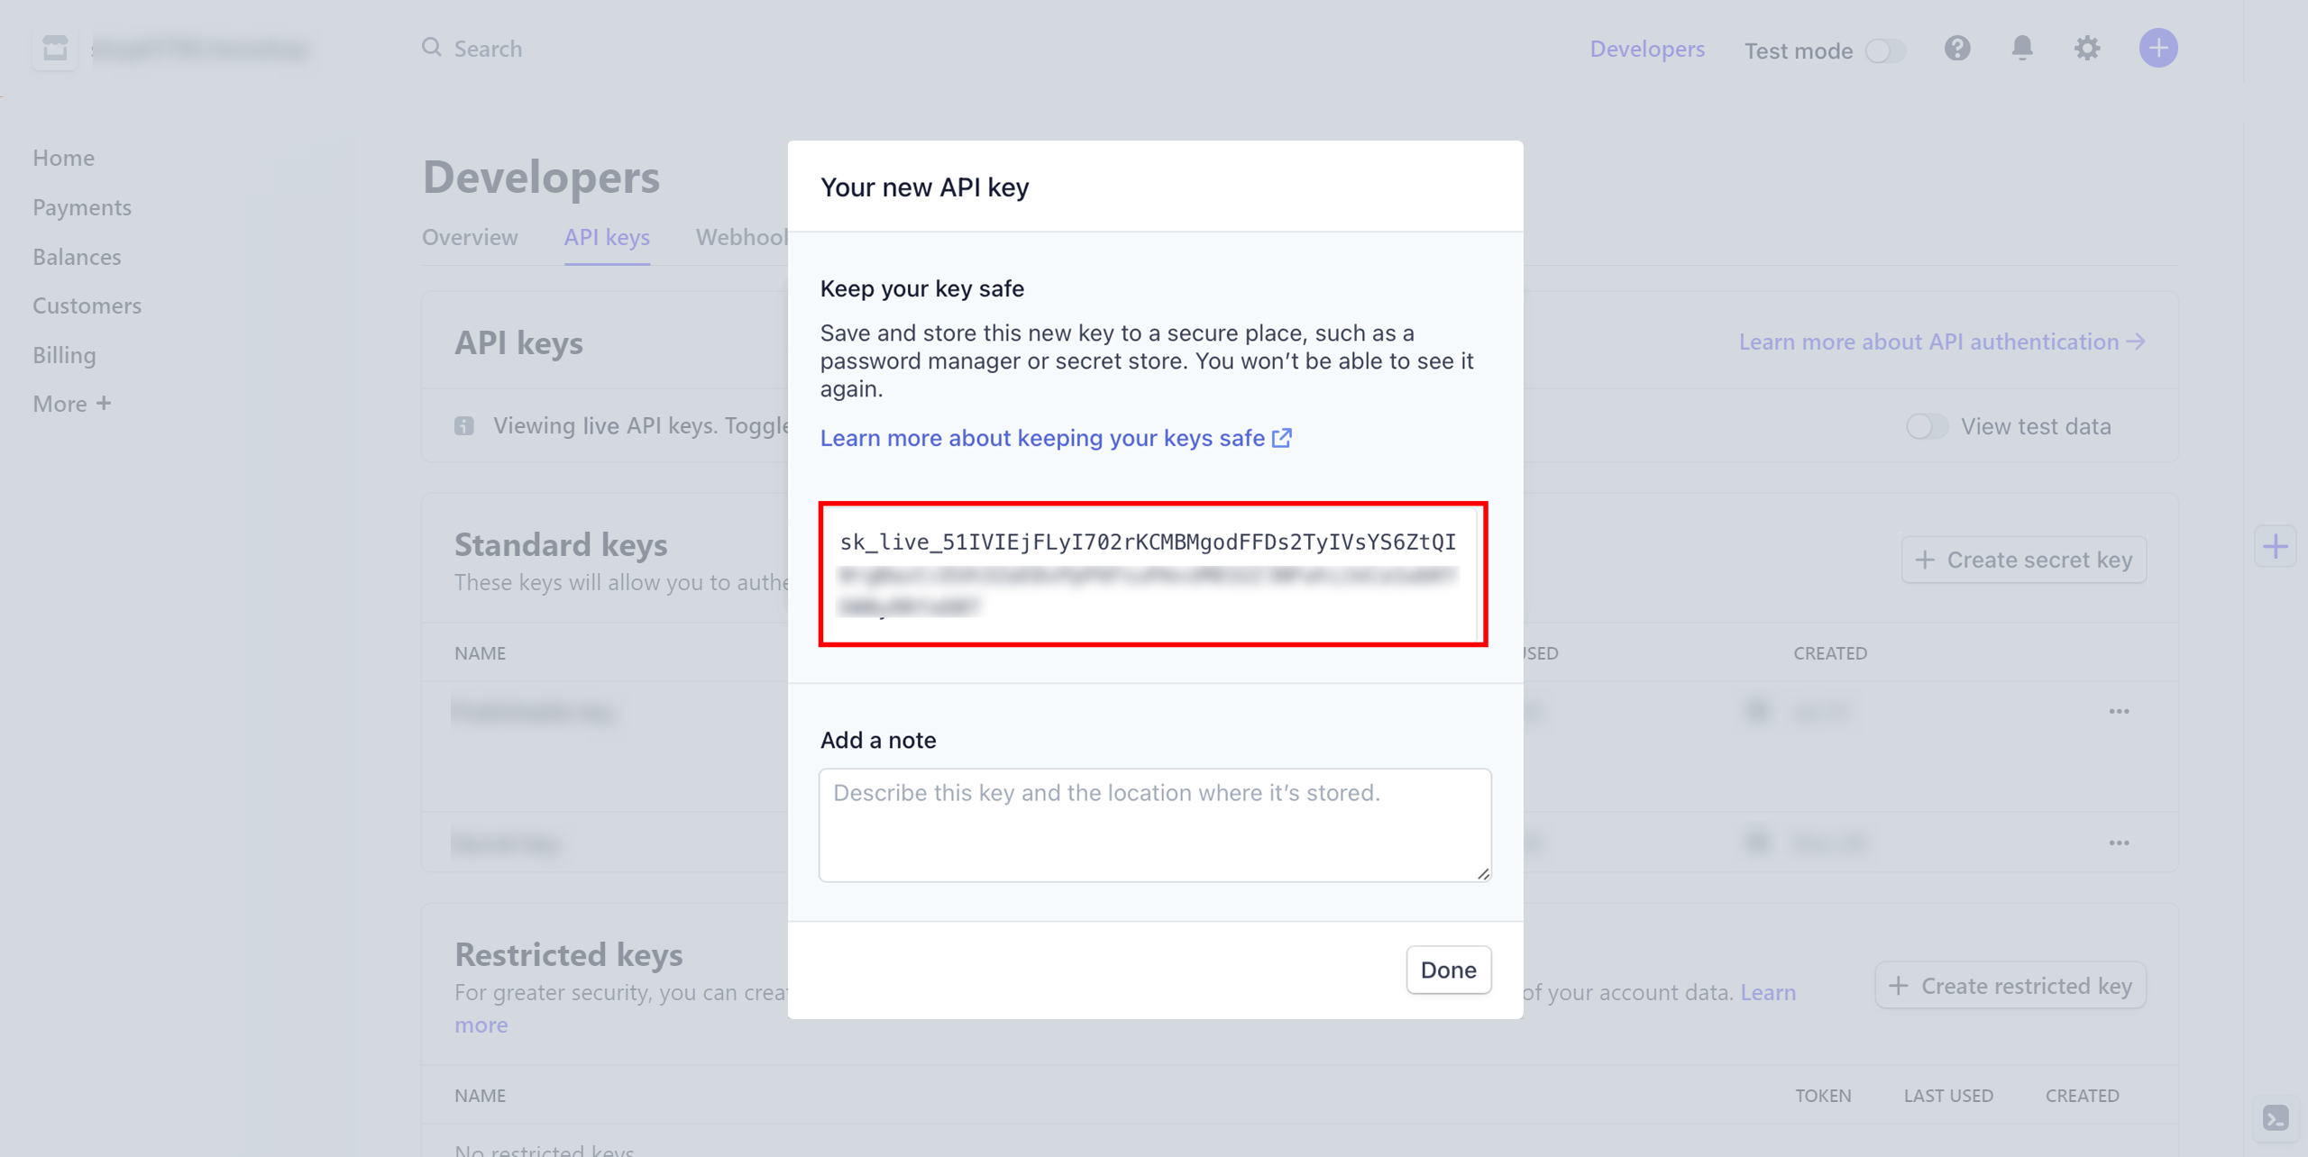Click the Developers link in top bar

click(1647, 49)
